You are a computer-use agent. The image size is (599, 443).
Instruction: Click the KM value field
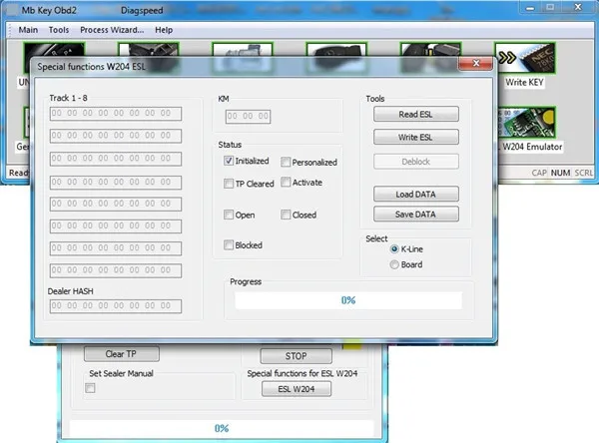tap(248, 117)
